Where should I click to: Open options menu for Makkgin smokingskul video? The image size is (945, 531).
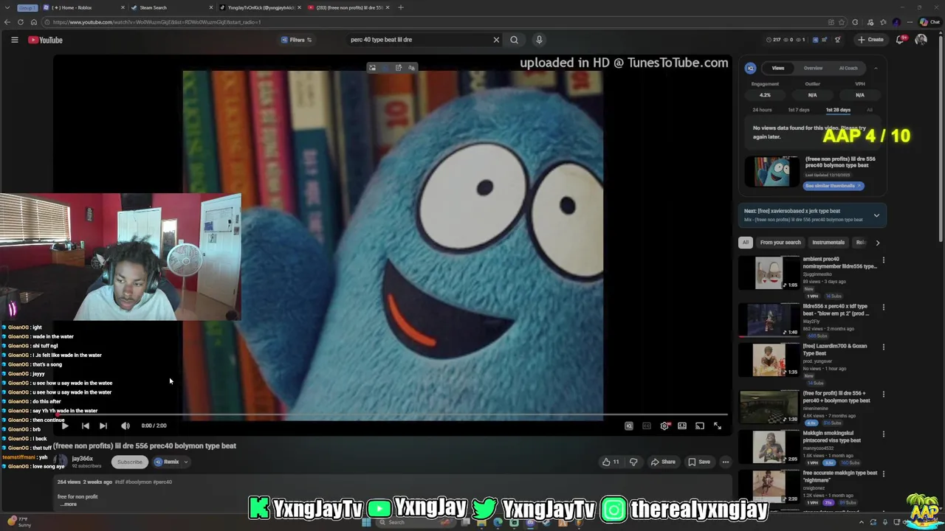coord(883,434)
